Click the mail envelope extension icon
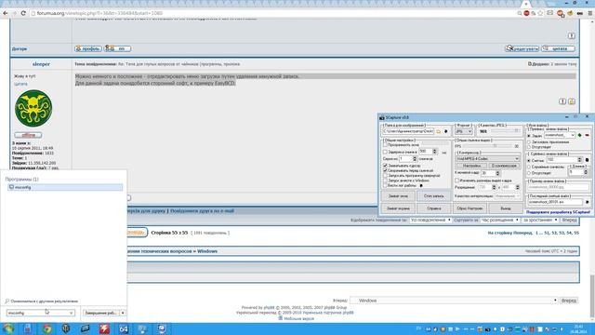Viewport: 595px width, 335px height. (x=549, y=13)
